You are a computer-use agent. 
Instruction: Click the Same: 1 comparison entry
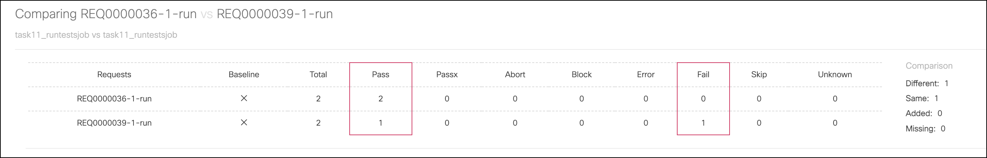point(922,98)
